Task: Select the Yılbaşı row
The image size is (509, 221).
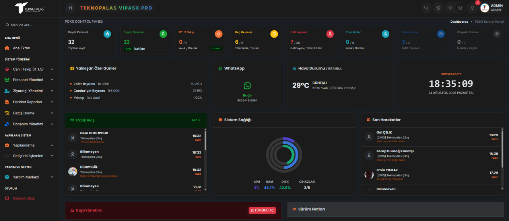Action: pos(136,98)
